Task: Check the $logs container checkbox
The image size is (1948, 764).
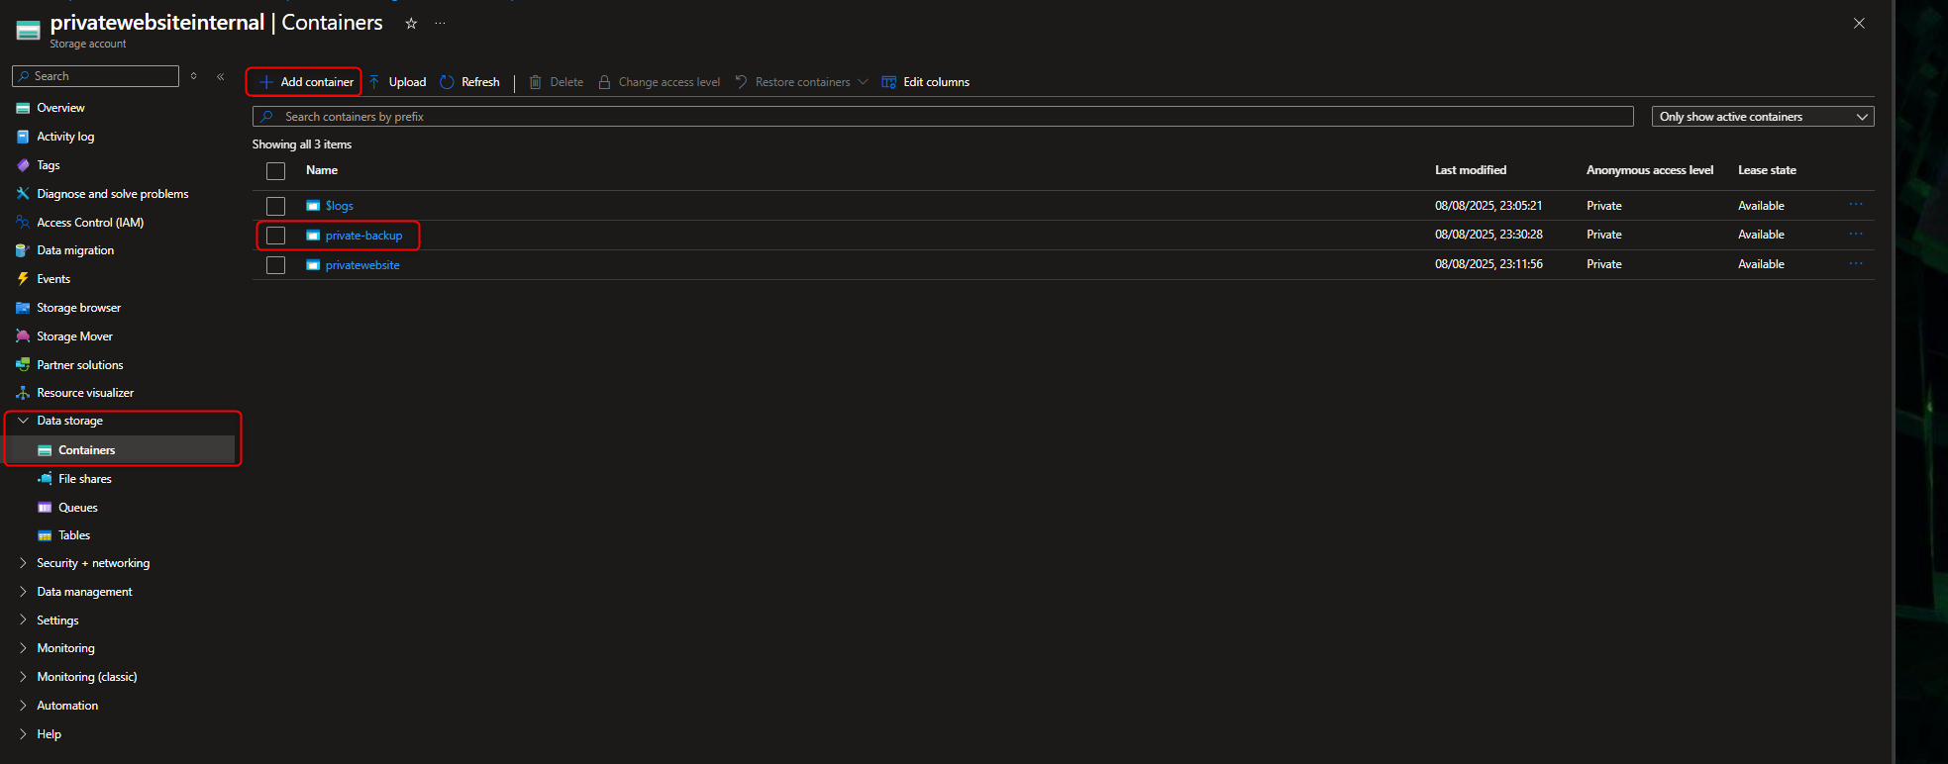Action: pos(276,206)
